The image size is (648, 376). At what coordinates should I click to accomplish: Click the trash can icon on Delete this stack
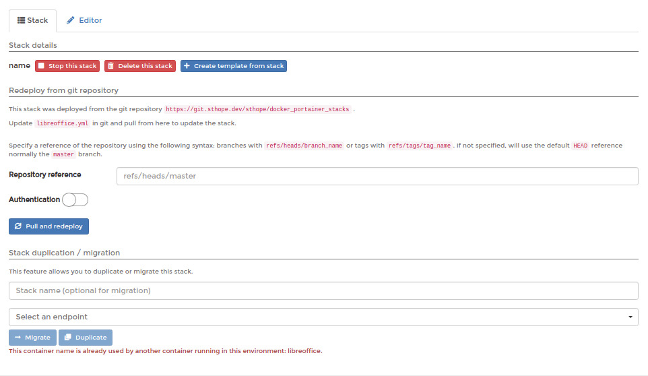pos(110,65)
